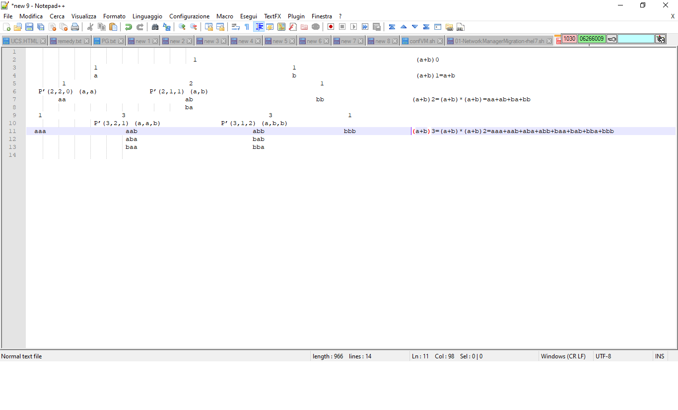Click the Windows (CR LF) status field
The image size is (678, 410).
[563, 356]
